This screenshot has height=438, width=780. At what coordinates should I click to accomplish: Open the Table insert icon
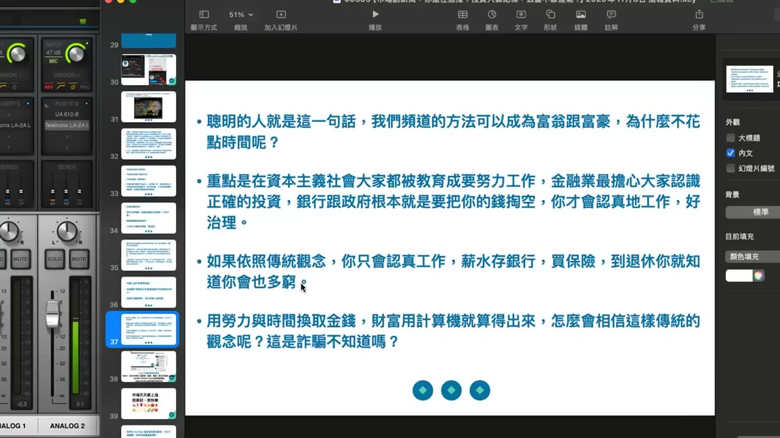tap(463, 15)
